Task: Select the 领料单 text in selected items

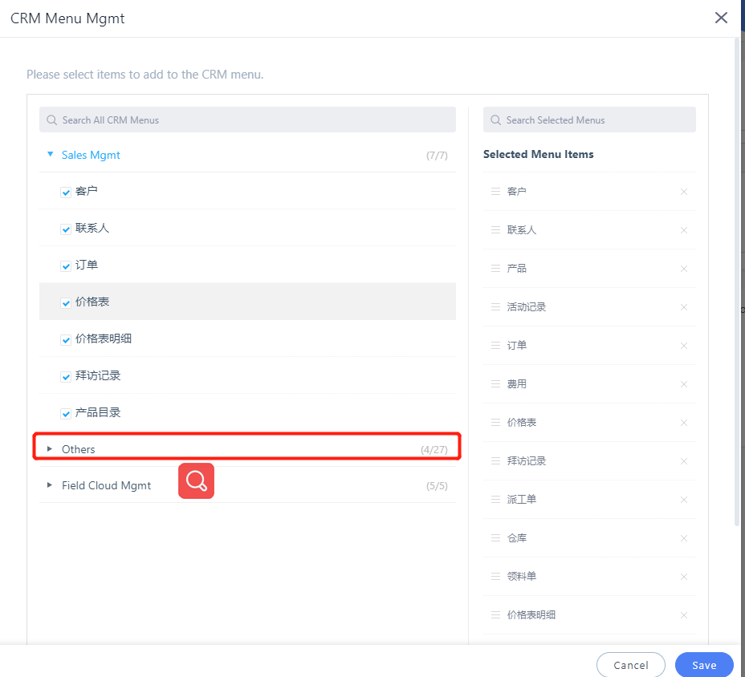Action: click(x=522, y=576)
